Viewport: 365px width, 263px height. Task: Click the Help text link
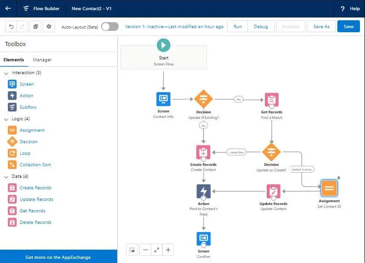355,9
